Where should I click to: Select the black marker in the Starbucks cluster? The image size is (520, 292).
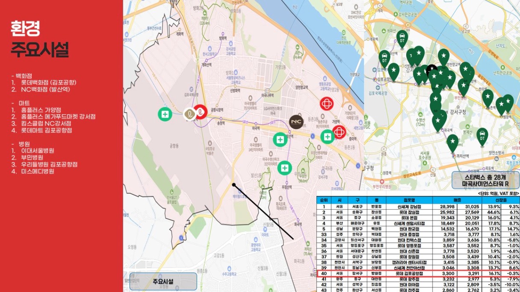pyautogui.click(x=432, y=68)
